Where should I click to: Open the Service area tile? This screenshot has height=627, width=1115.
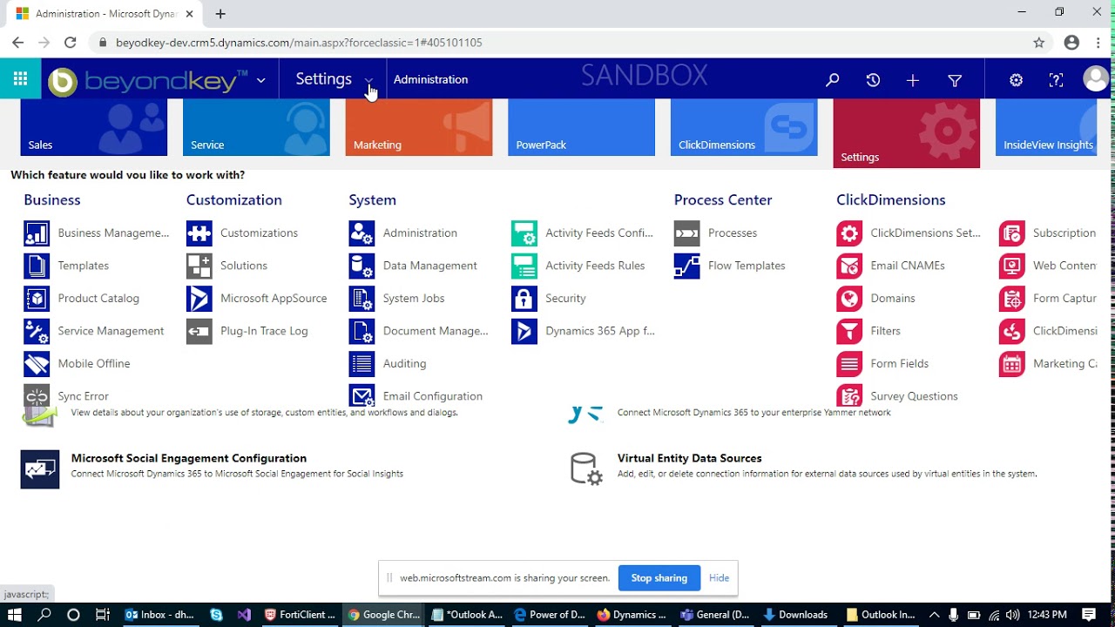256,127
